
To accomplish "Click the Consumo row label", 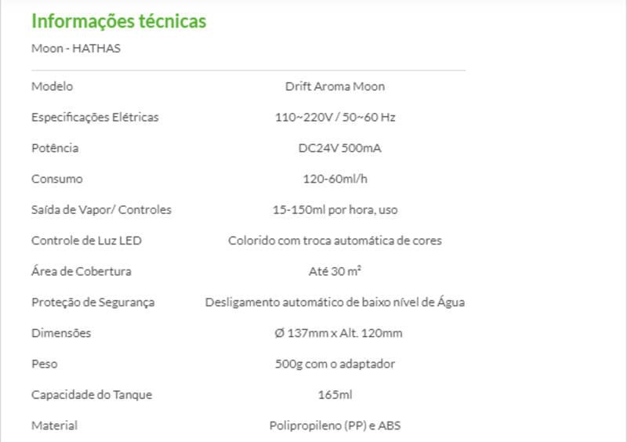I will (x=56, y=179).
